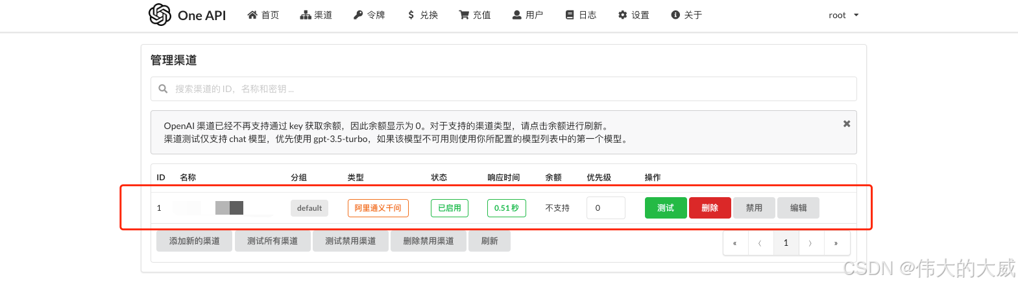Open the 首页 home menu item
1018x286 pixels.
tap(263, 15)
